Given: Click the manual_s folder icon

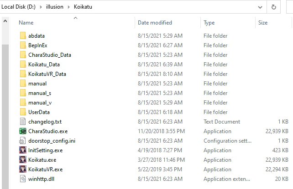Looking at the screenshot, I should point(23,93).
